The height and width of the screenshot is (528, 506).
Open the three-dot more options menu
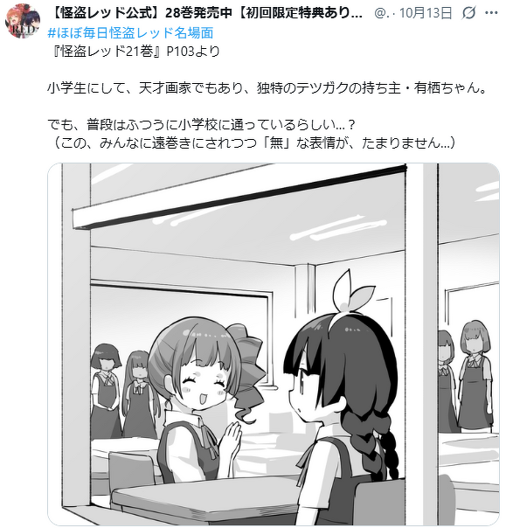pos(491,13)
